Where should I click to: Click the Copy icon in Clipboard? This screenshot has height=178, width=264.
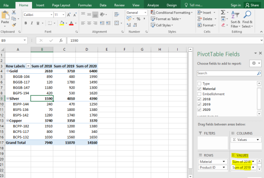point(14,19)
